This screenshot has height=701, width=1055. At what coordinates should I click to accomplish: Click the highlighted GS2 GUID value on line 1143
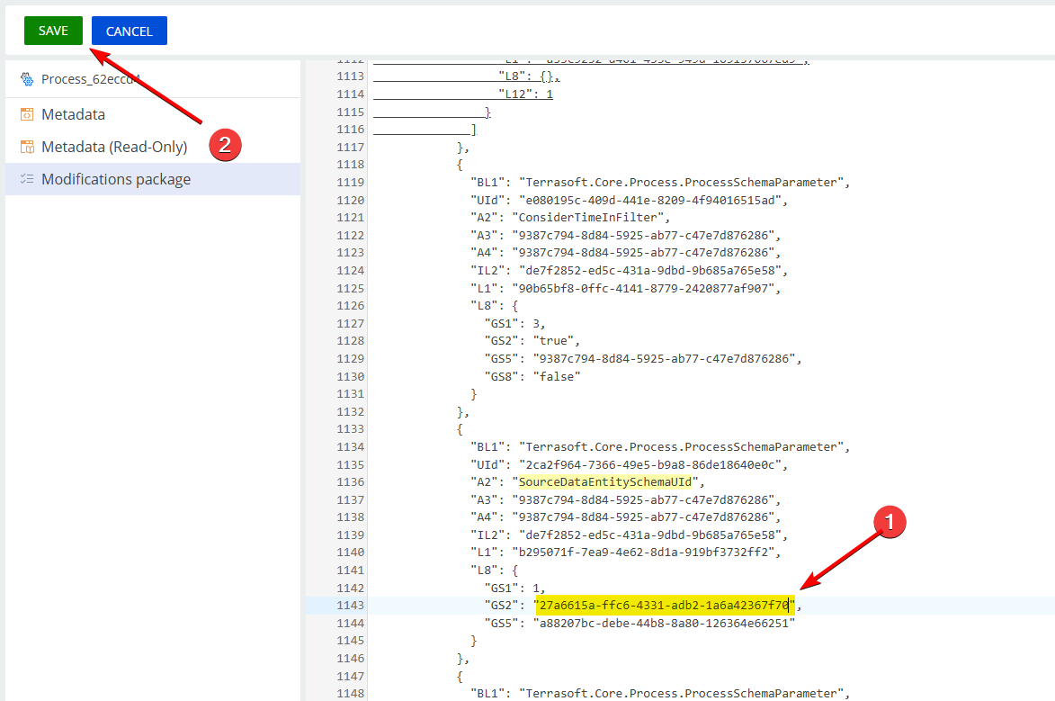click(x=664, y=606)
